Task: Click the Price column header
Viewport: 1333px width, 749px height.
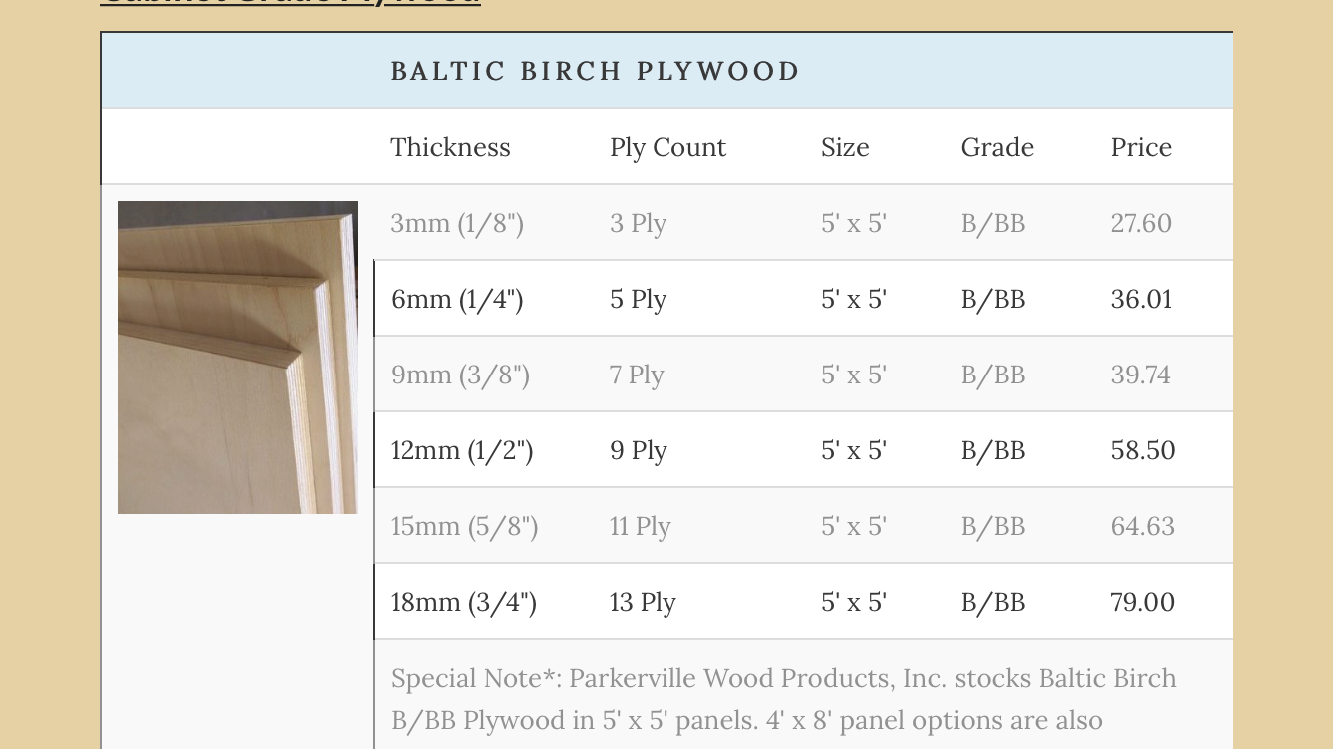Action: [x=1141, y=147]
